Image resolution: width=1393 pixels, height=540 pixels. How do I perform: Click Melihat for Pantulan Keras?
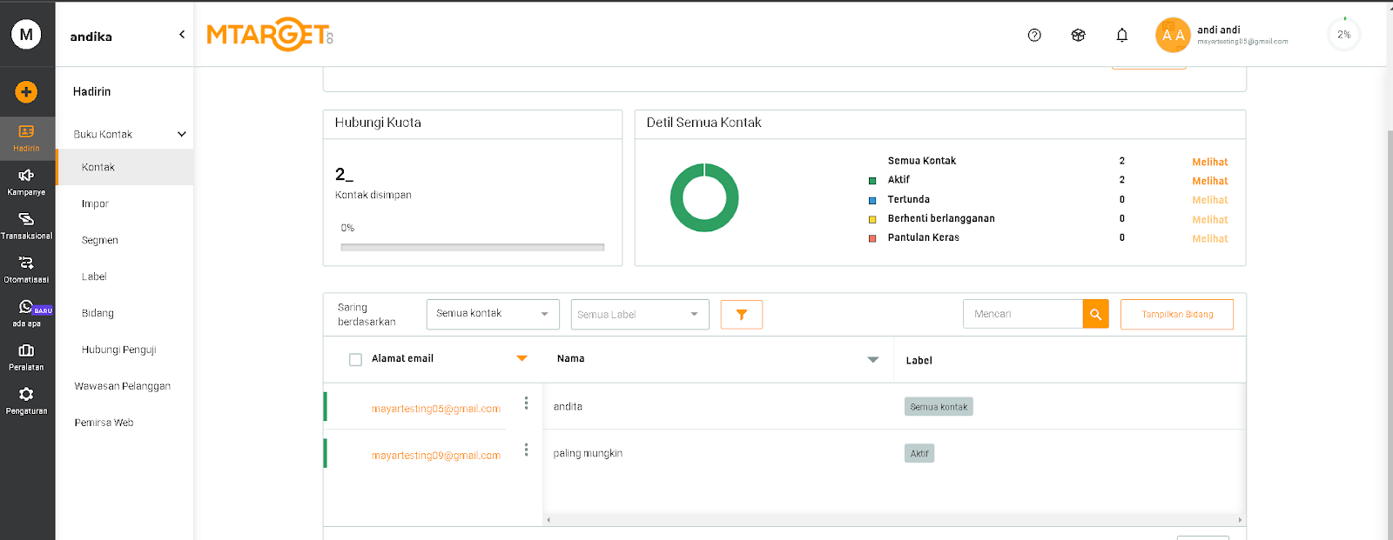pos(1210,238)
